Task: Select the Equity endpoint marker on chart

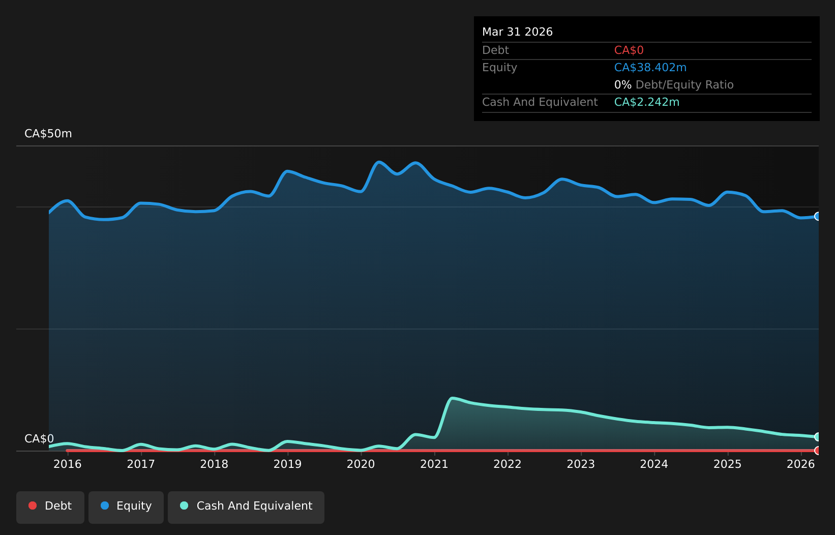Action: (x=818, y=216)
